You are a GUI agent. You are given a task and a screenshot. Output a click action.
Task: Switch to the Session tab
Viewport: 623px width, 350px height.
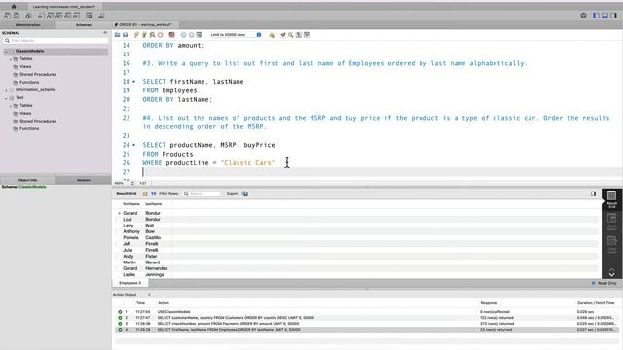pyautogui.click(x=84, y=180)
